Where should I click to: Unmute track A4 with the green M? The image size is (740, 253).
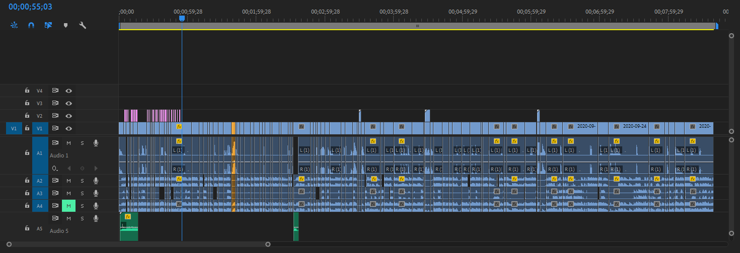point(68,206)
